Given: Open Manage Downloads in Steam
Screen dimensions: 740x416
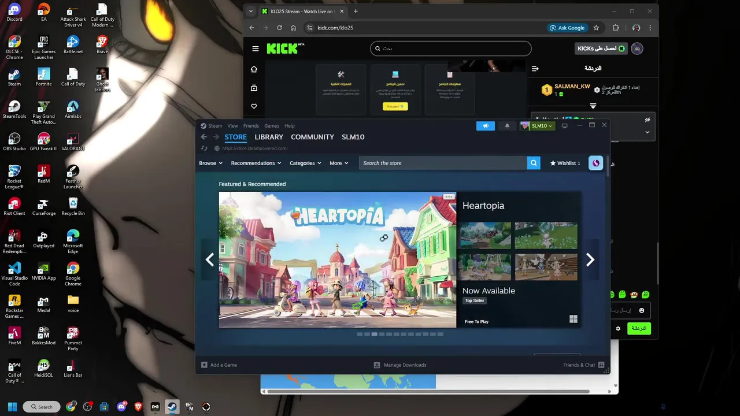Looking at the screenshot, I should coord(400,365).
